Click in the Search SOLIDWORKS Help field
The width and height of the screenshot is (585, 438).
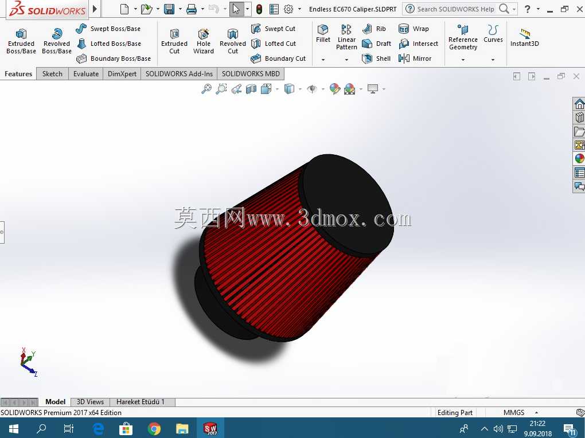point(455,9)
